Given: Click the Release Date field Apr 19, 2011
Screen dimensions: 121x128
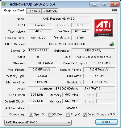Looking at the screenshot, I should tap(40, 38).
